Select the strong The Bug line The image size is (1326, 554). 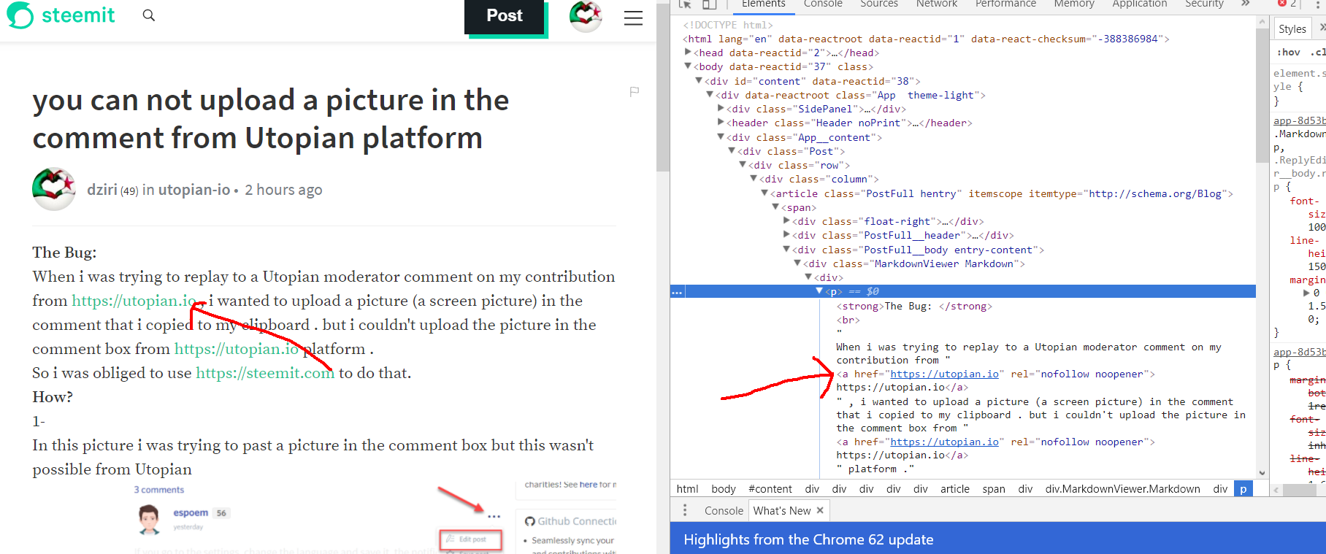914,306
